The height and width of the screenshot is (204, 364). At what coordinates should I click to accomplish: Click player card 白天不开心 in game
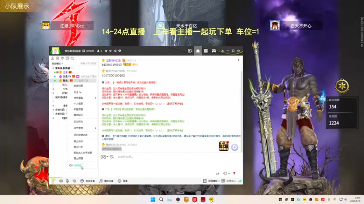tap(296, 25)
